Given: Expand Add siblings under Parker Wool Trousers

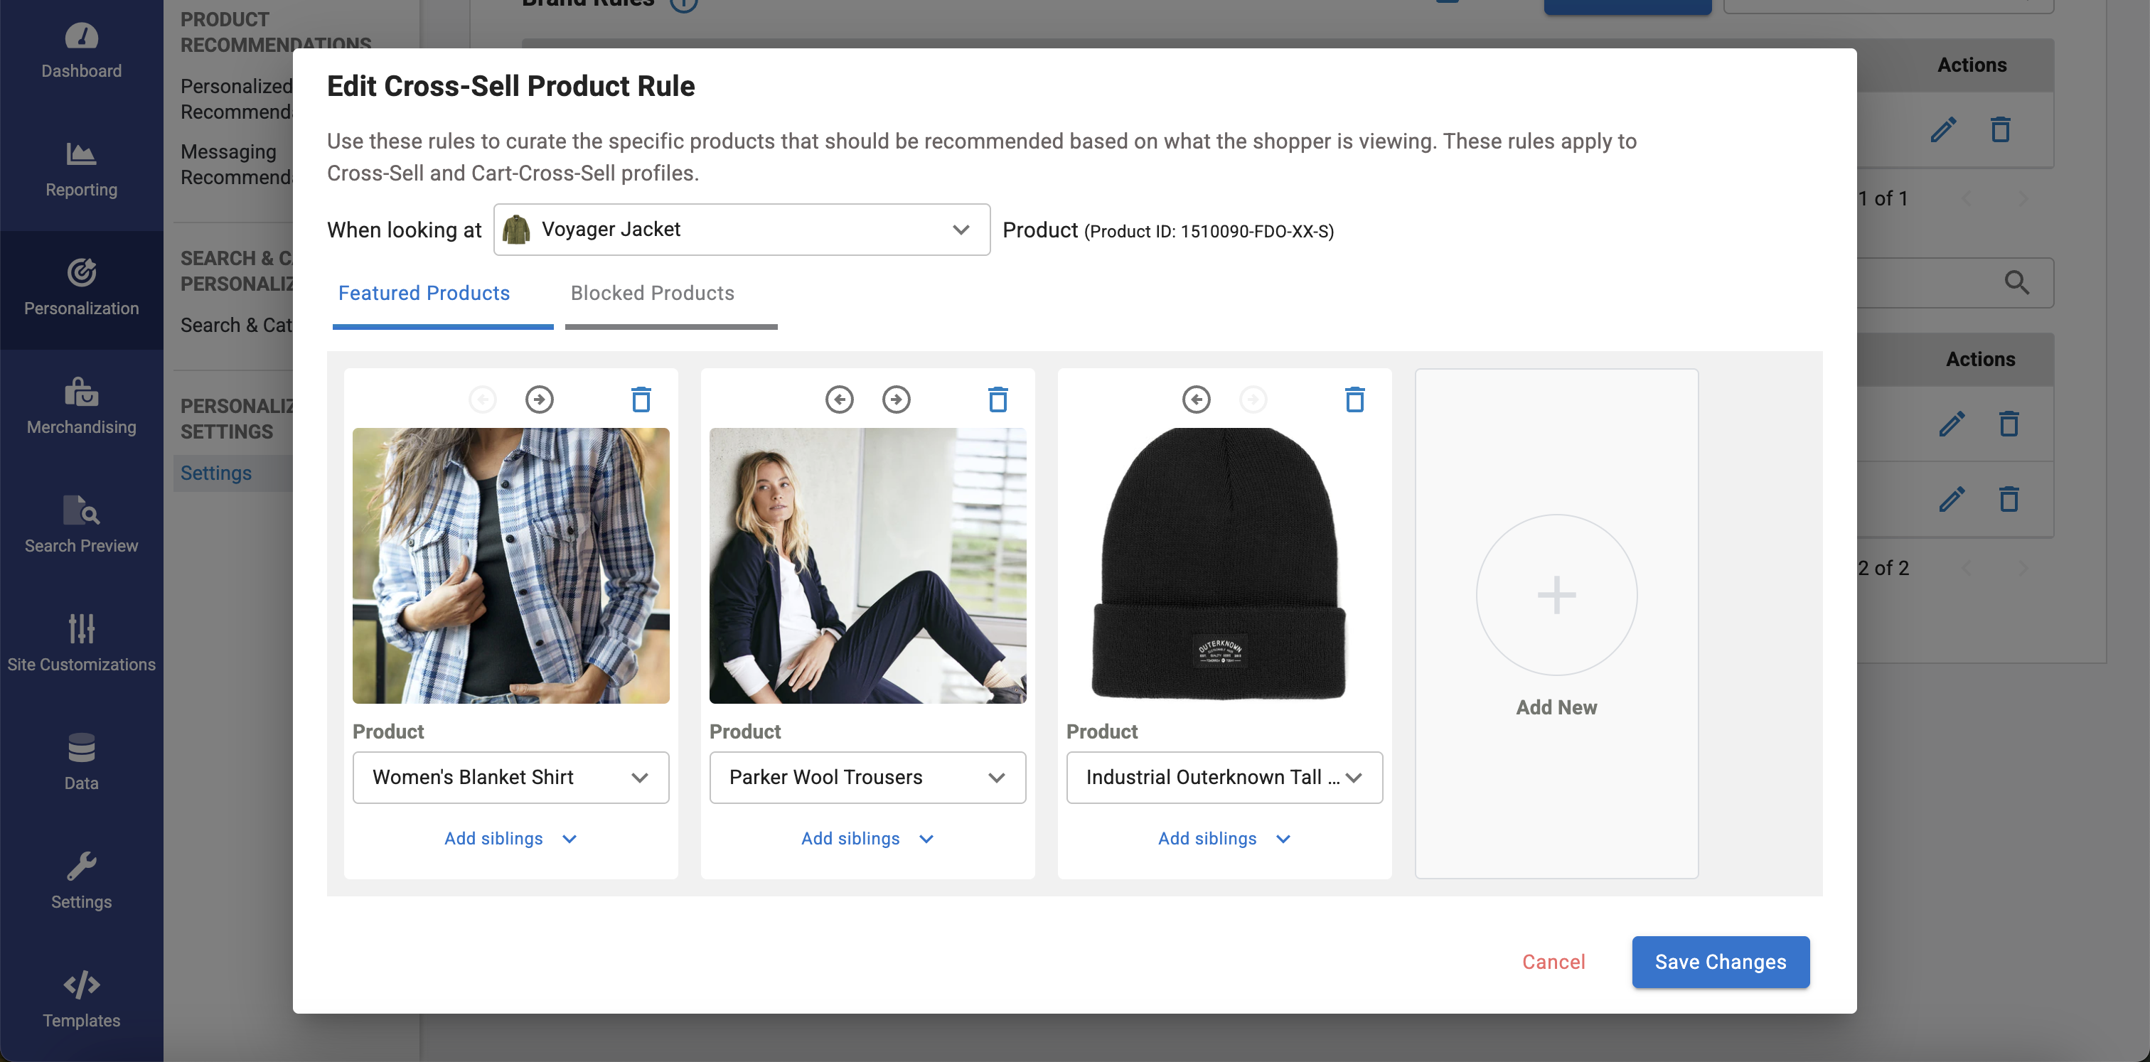Looking at the screenshot, I should tap(867, 838).
